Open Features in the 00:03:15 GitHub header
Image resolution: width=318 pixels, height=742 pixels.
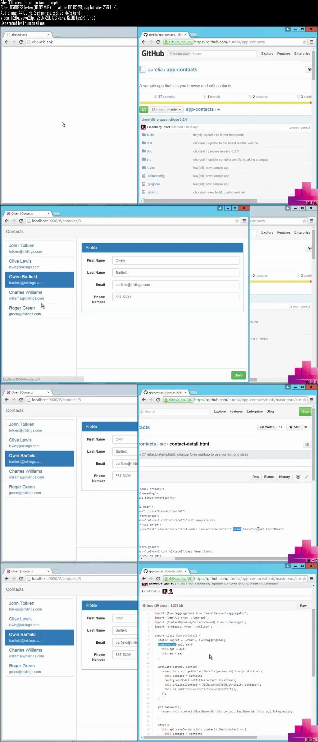click(236, 411)
